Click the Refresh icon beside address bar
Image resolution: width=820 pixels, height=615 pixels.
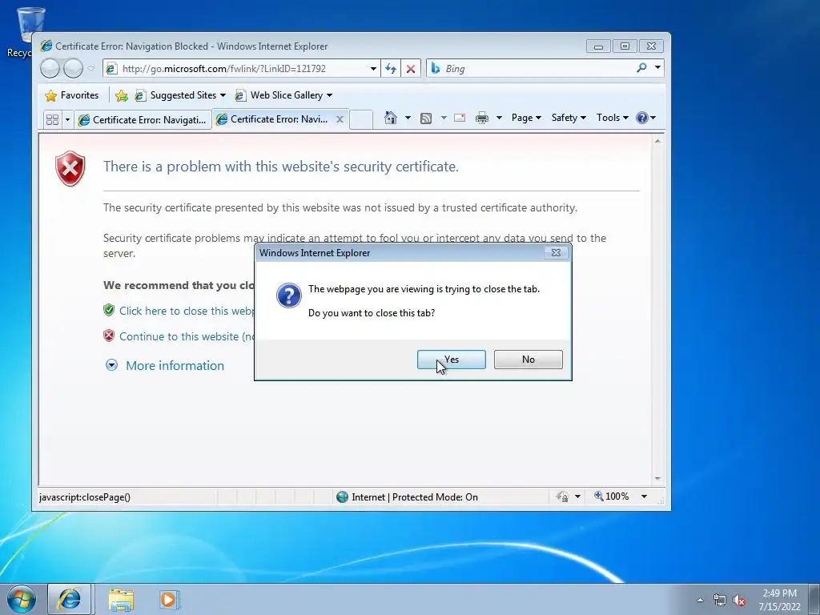(x=391, y=69)
